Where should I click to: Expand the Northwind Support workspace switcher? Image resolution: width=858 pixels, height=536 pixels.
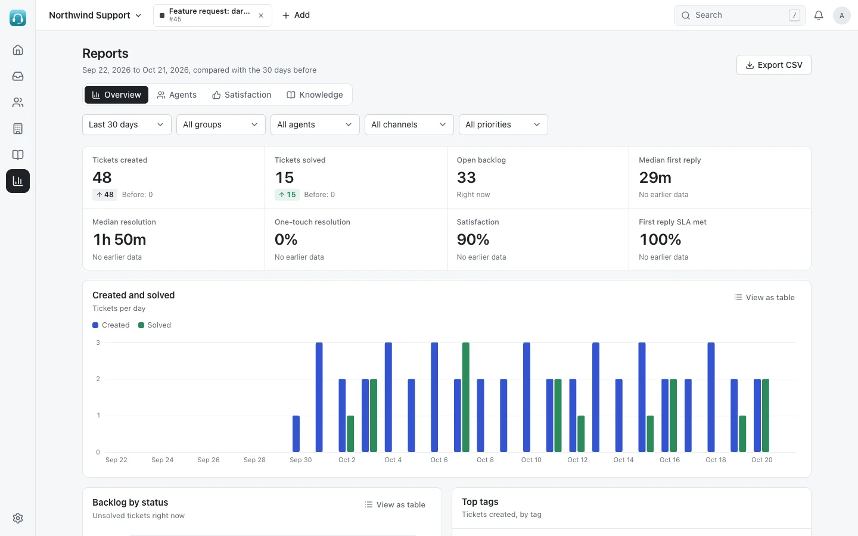(x=95, y=15)
